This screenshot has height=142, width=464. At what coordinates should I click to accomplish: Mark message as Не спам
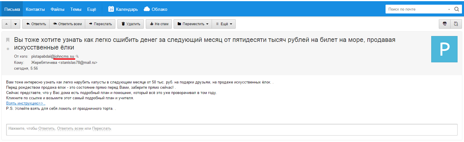159,24
